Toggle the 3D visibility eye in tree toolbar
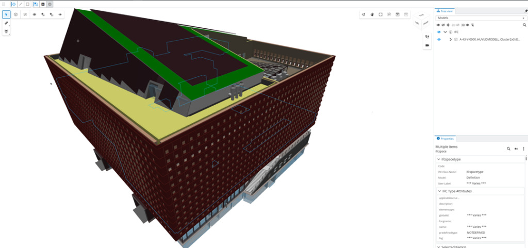The height and width of the screenshot is (248, 528). tap(467, 25)
